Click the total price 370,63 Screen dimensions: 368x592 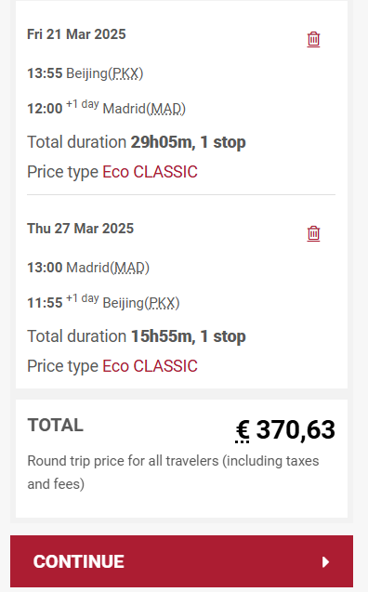296,429
